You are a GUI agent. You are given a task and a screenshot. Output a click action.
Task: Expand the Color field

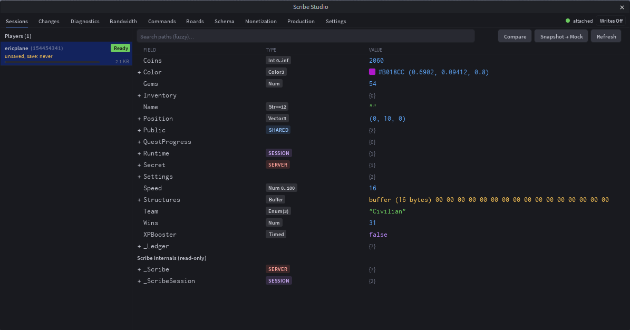(139, 72)
